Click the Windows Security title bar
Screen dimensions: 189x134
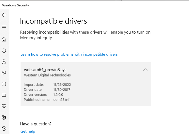83,5
